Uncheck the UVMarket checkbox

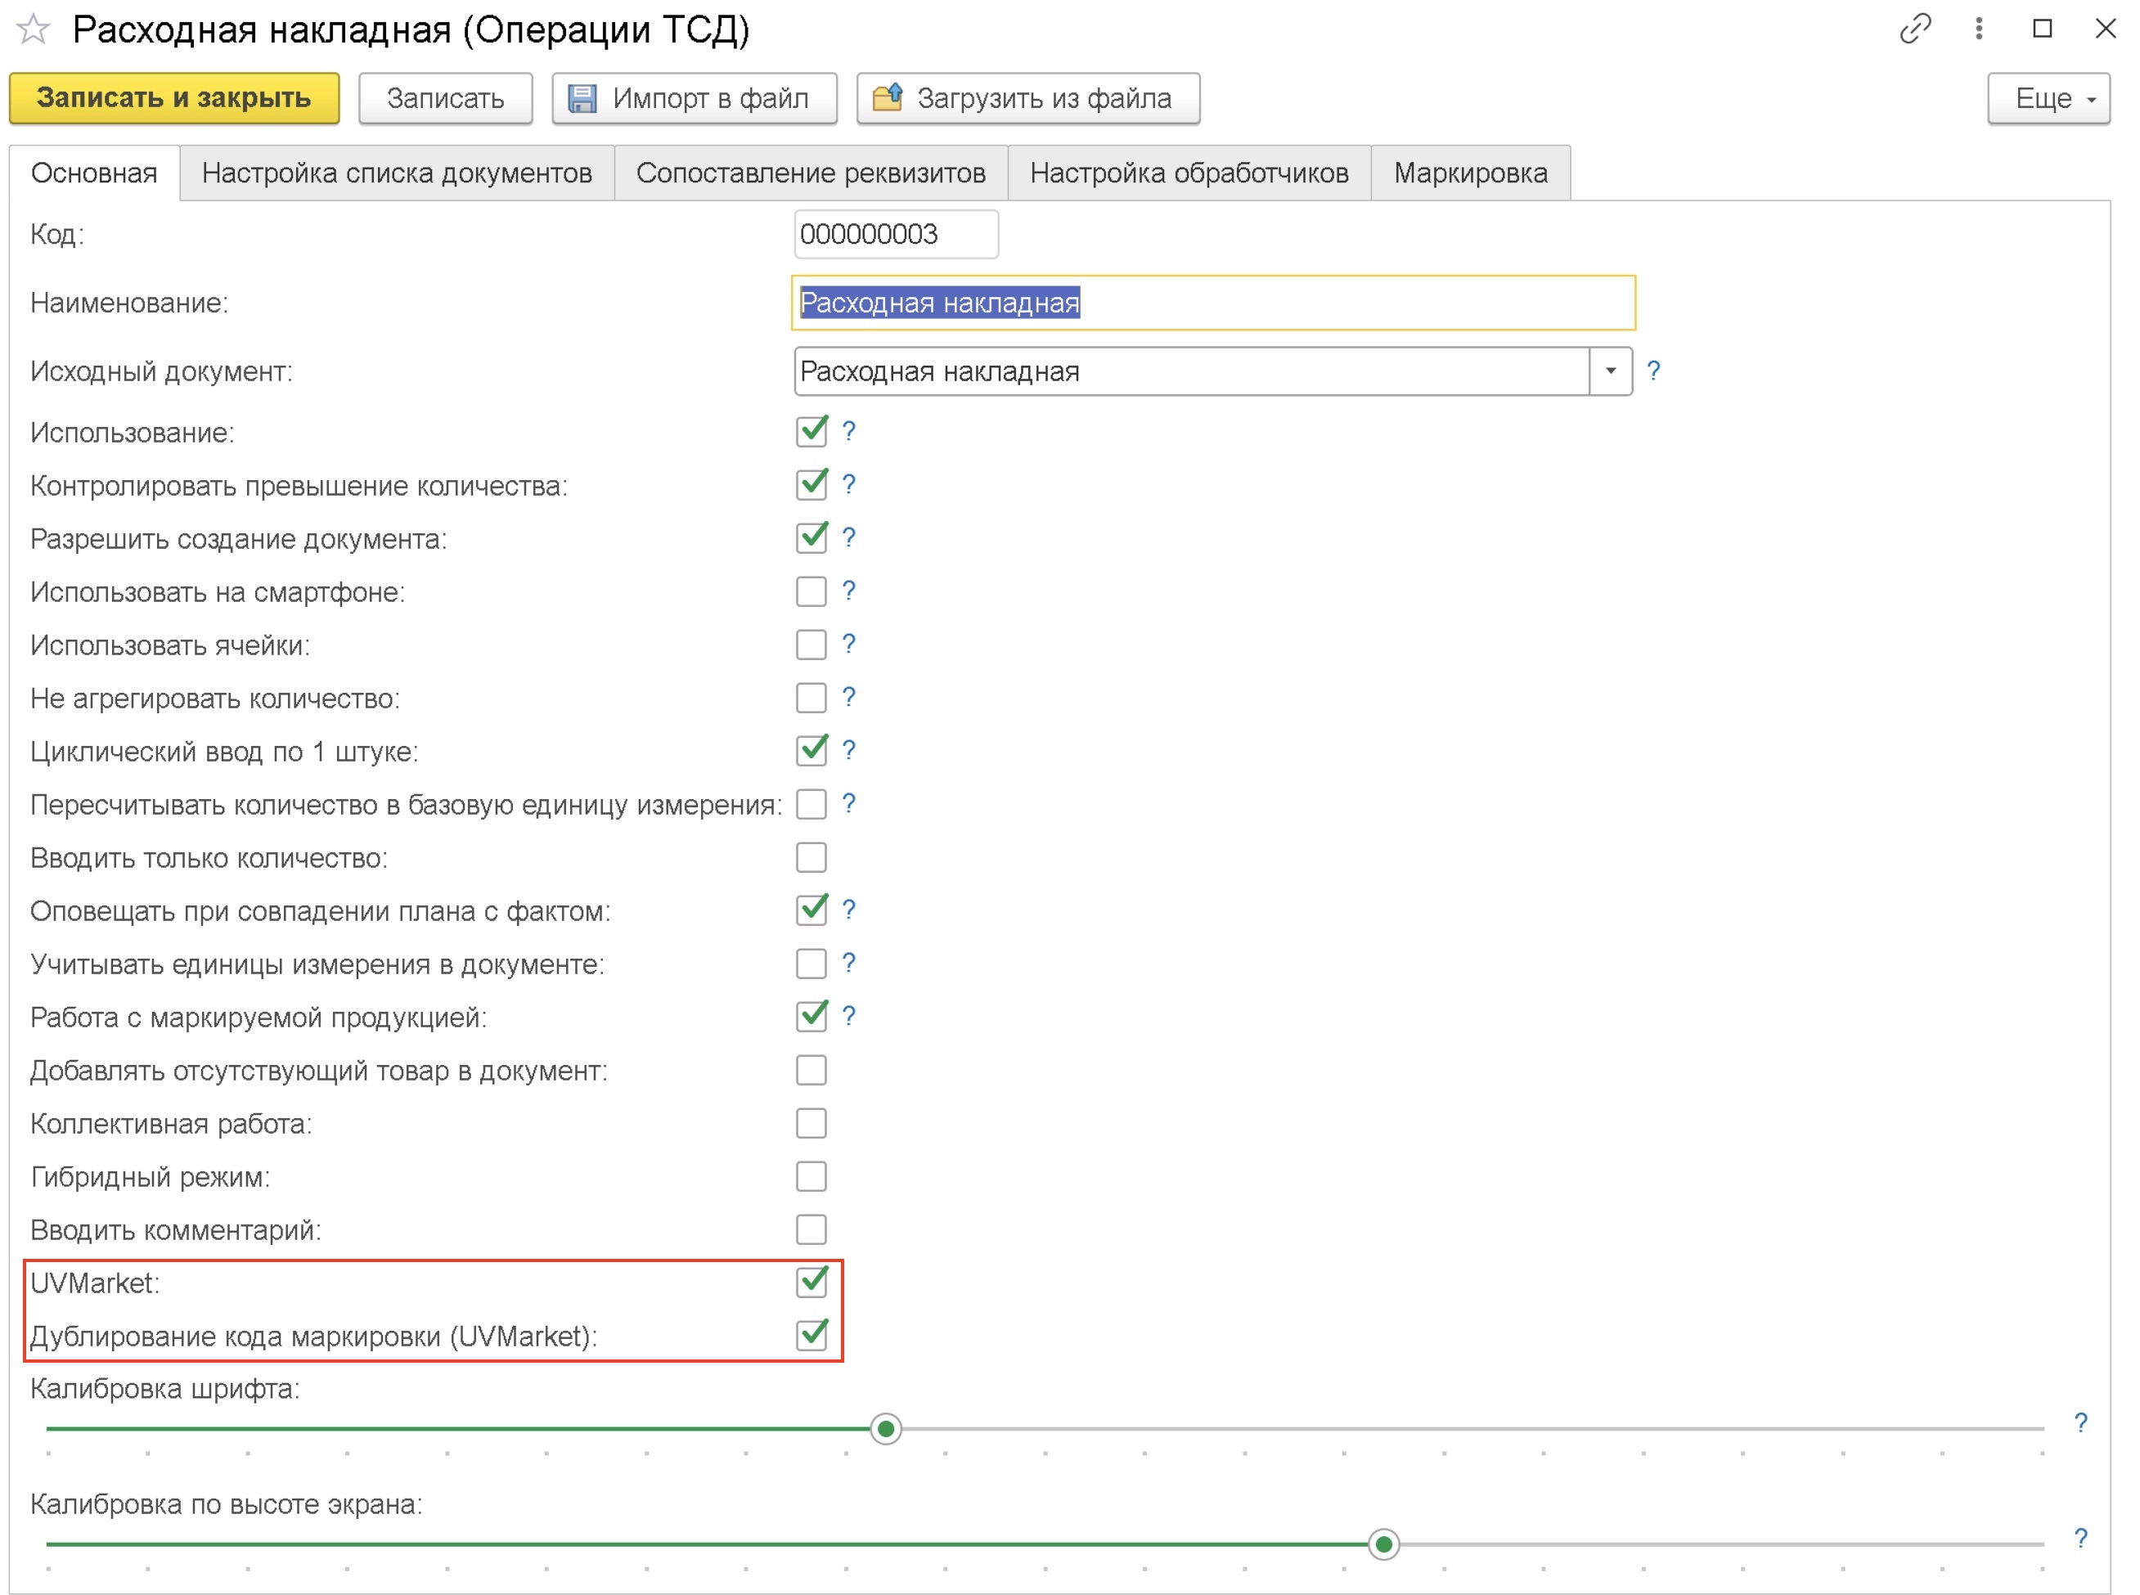pos(811,1283)
